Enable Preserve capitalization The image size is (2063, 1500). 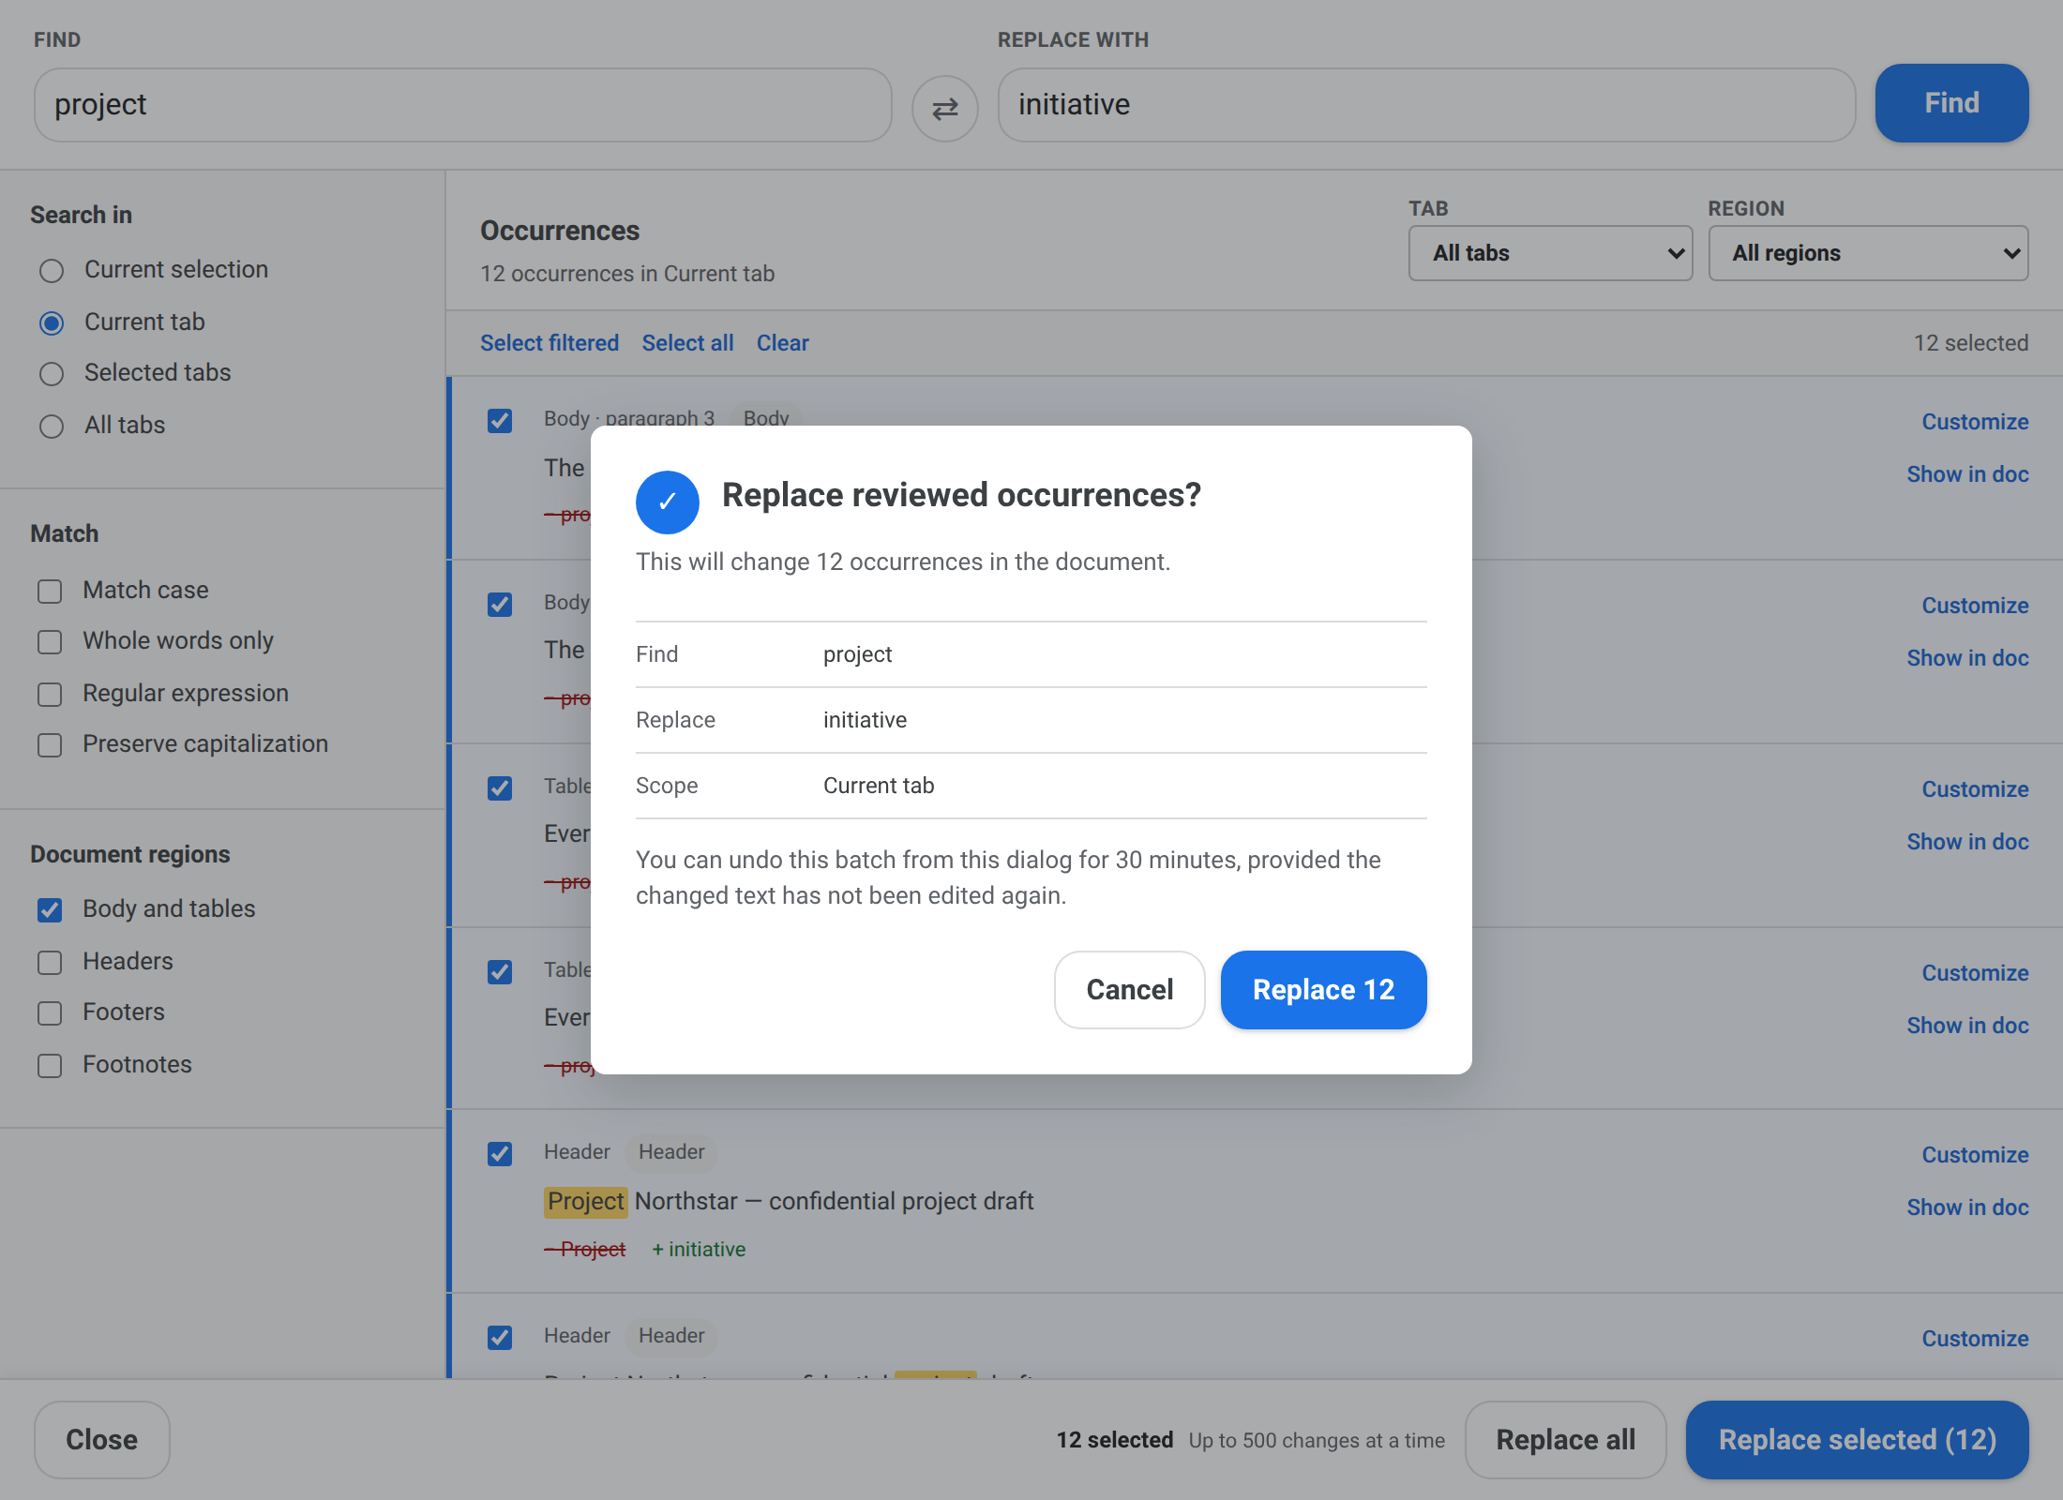click(x=50, y=745)
